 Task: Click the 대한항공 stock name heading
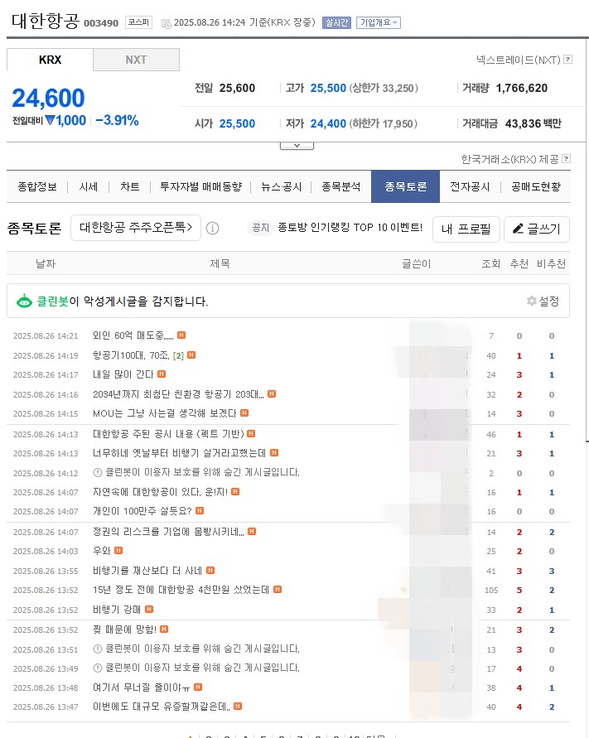point(45,22)
